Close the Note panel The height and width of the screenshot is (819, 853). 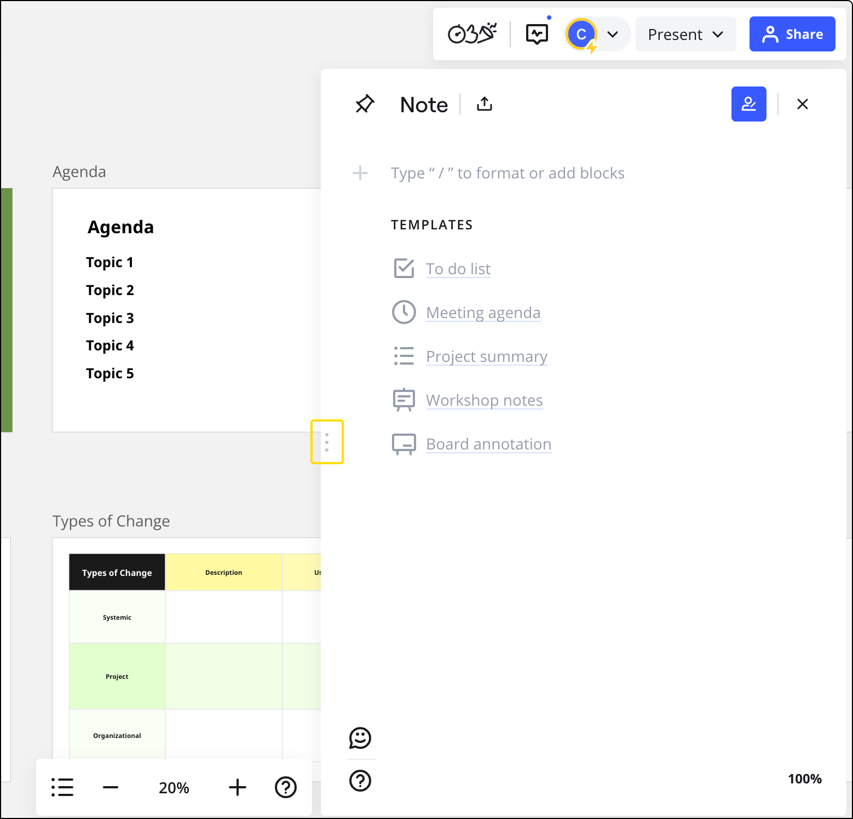tap(802, 104)
